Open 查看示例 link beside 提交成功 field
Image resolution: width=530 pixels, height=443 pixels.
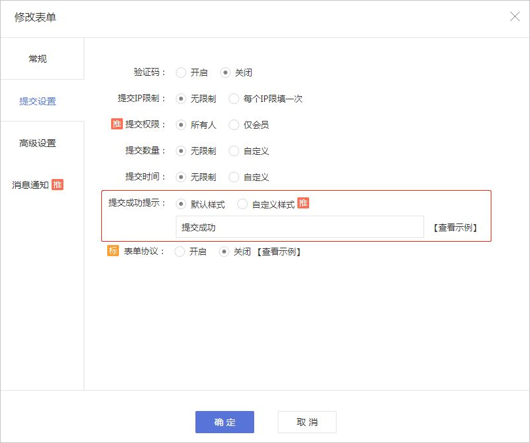click(455, 227)
